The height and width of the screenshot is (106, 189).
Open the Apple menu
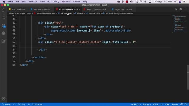[4, 2]
